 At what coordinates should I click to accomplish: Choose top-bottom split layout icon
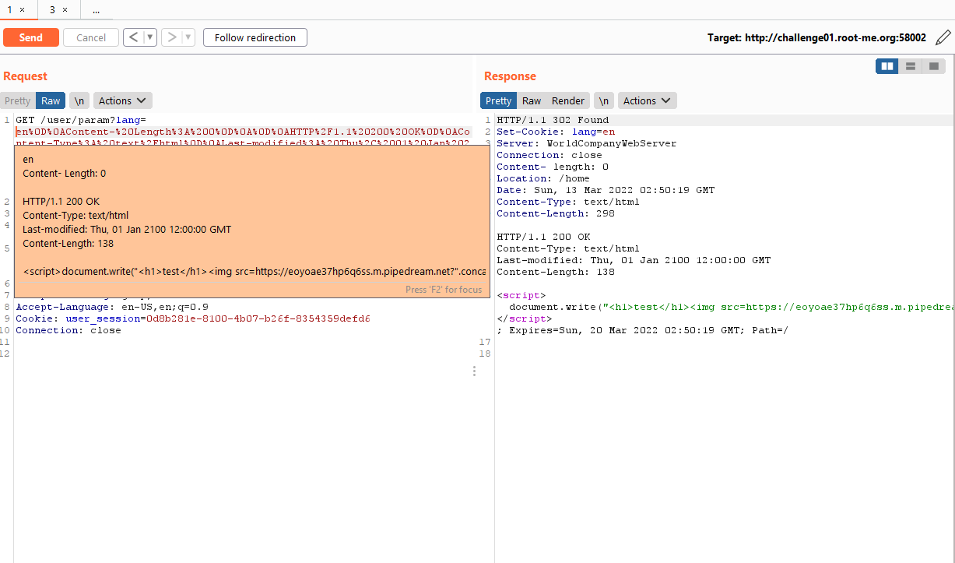click(910, 66)
